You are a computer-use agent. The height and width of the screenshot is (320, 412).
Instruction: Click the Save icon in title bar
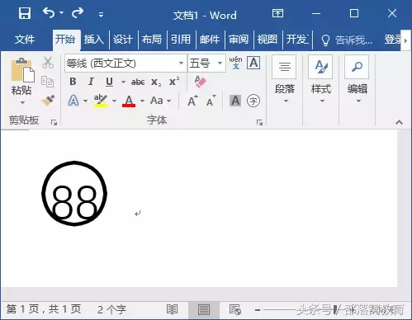25,13
